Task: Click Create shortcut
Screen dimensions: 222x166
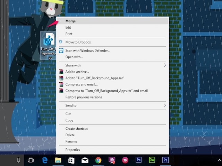Action: point(112,129)
